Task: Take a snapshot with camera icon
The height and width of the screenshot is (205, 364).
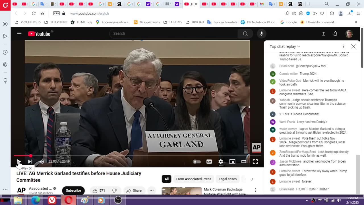Action: (x=301, y=13)
